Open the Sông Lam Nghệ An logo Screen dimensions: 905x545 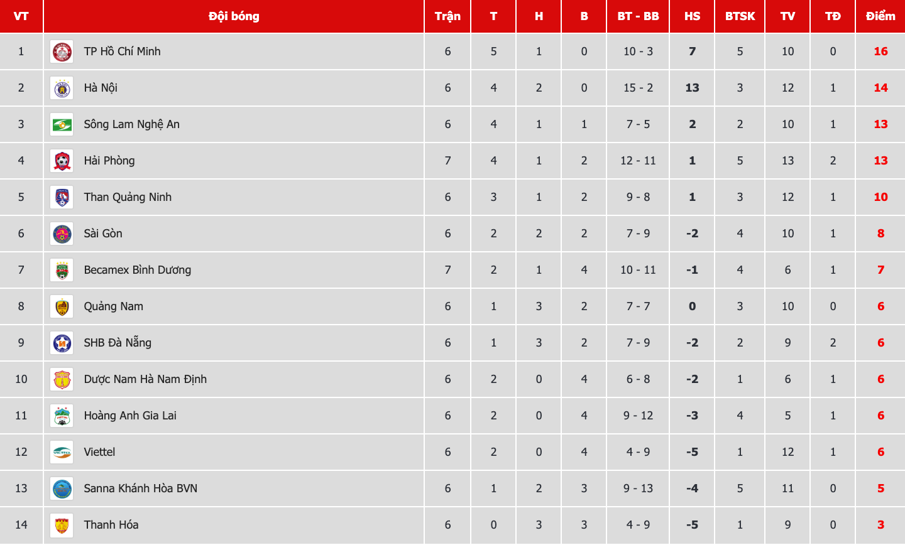click(62, 124)
